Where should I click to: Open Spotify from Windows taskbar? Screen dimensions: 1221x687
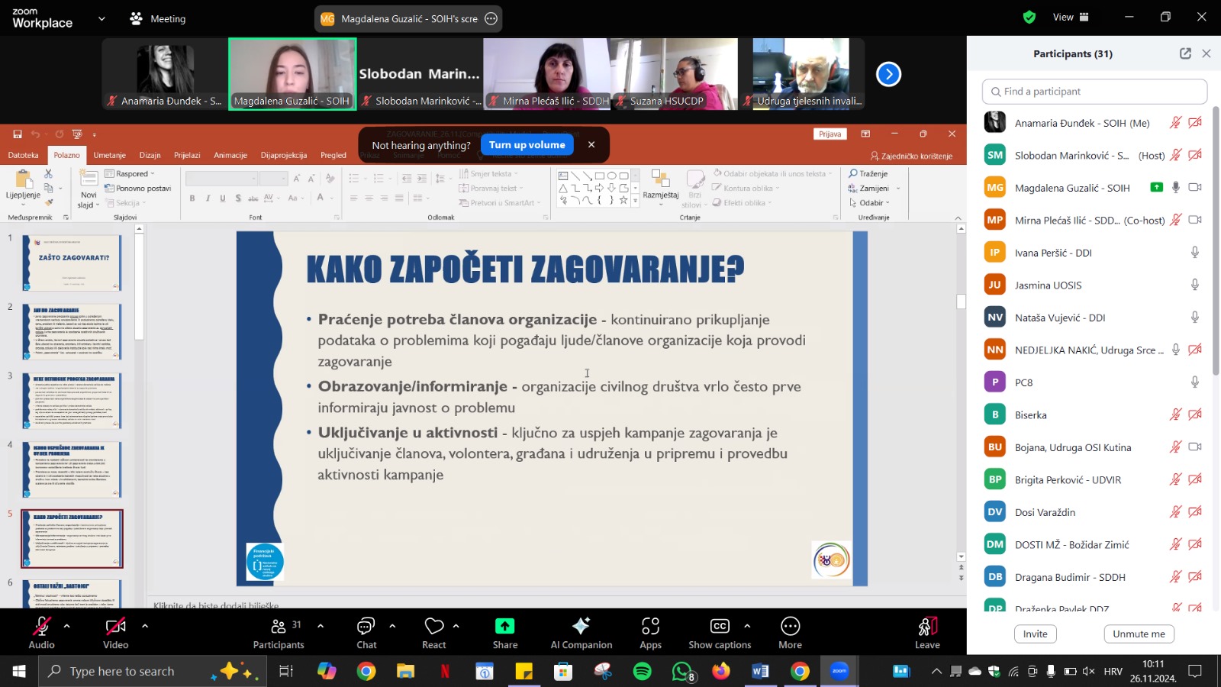coord(643,671)
